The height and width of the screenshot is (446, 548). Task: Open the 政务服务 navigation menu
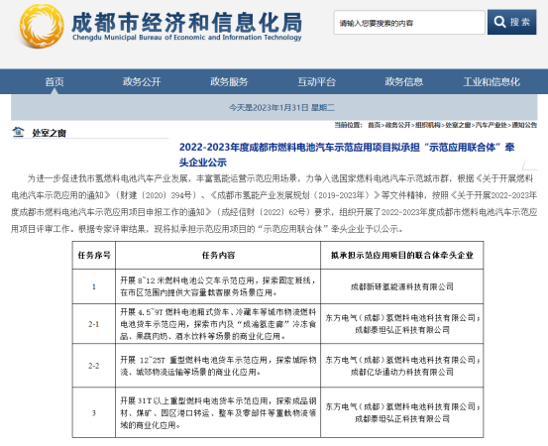(229, 82)
